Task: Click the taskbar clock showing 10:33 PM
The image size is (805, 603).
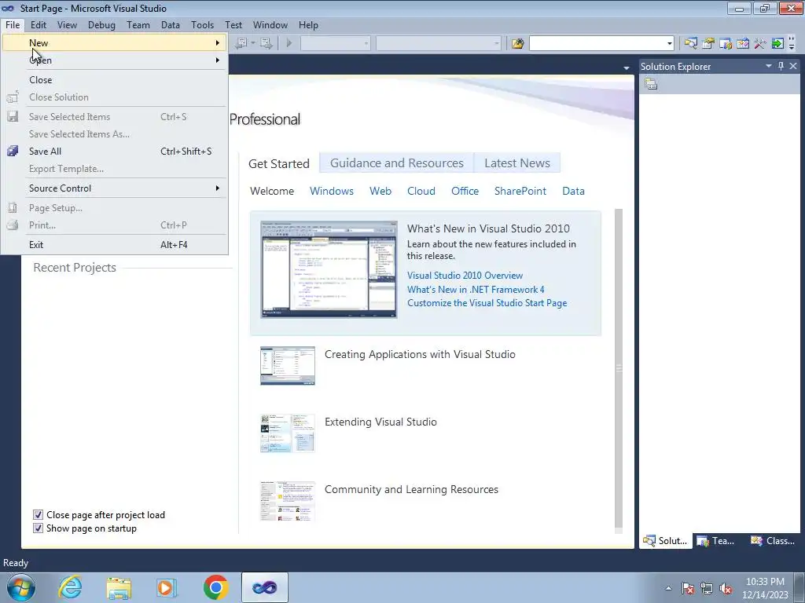Action: pos(765,582)
